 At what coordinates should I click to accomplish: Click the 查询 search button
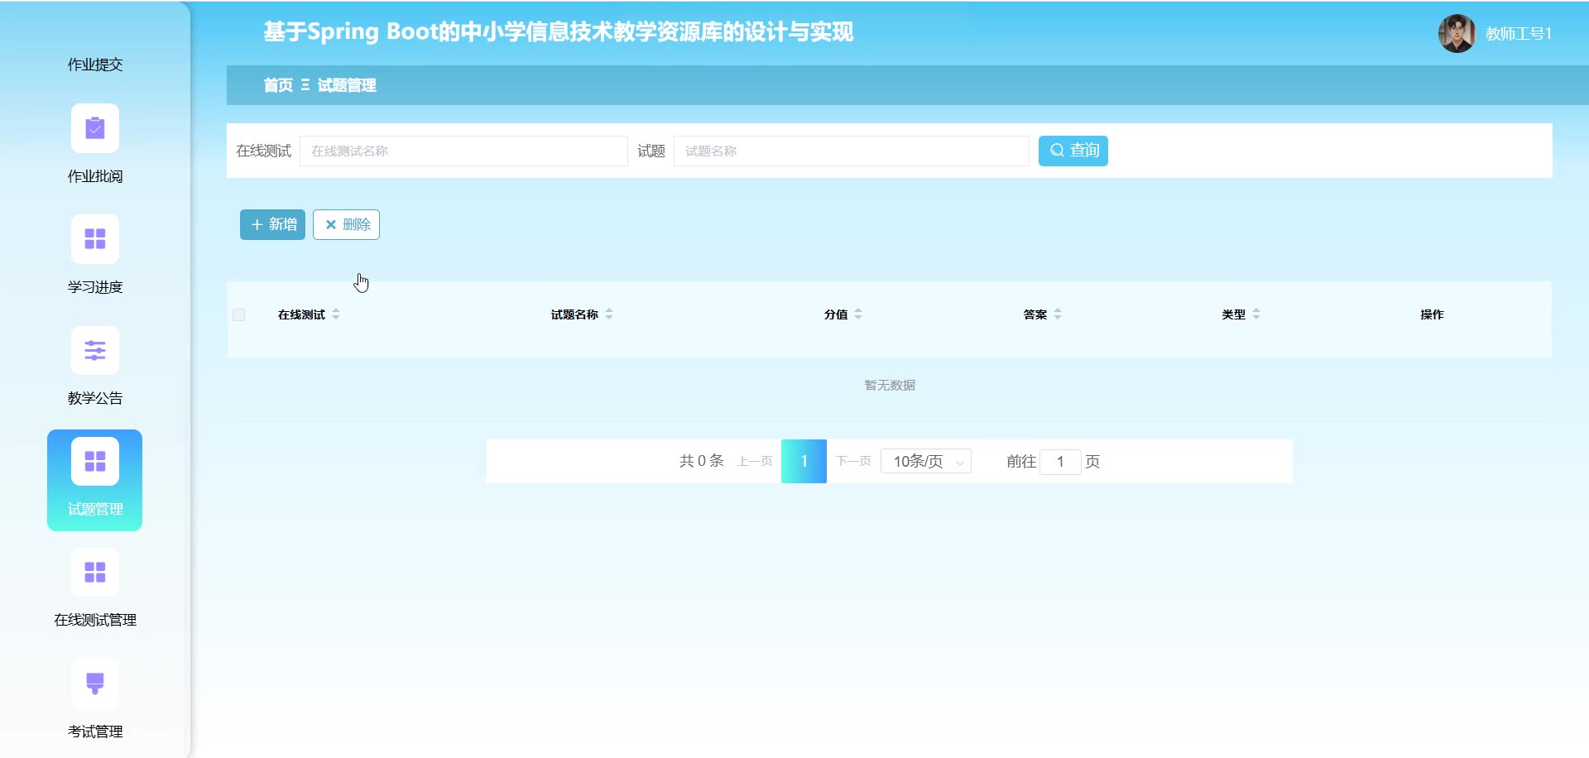(1073, 151)
